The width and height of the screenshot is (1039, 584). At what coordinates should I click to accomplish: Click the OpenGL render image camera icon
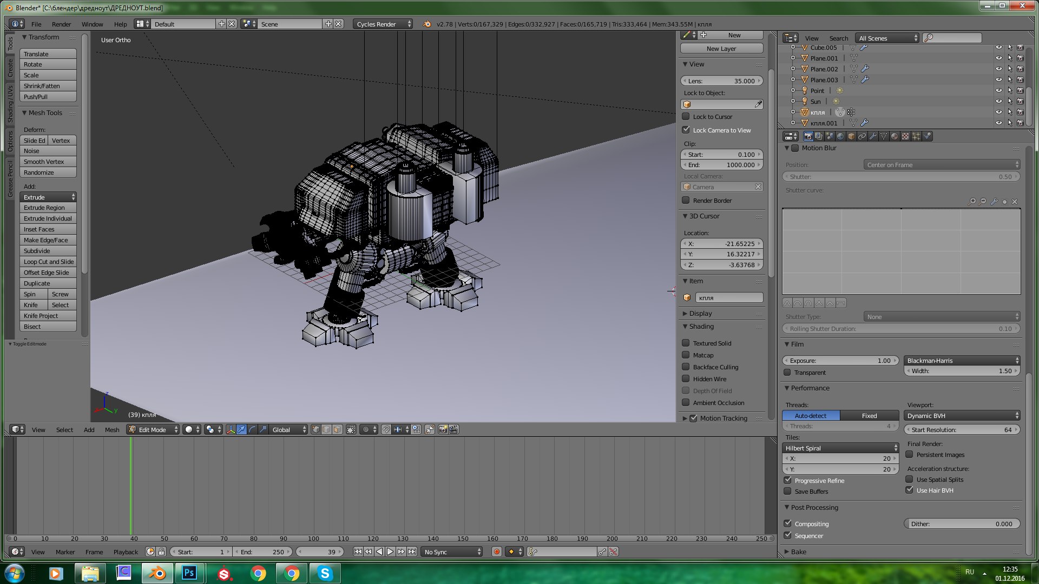click(443, 429)
